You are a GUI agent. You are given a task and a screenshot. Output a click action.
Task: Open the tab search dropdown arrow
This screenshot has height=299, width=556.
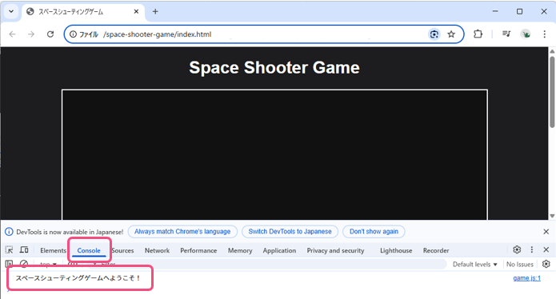(x=11, y=11)
